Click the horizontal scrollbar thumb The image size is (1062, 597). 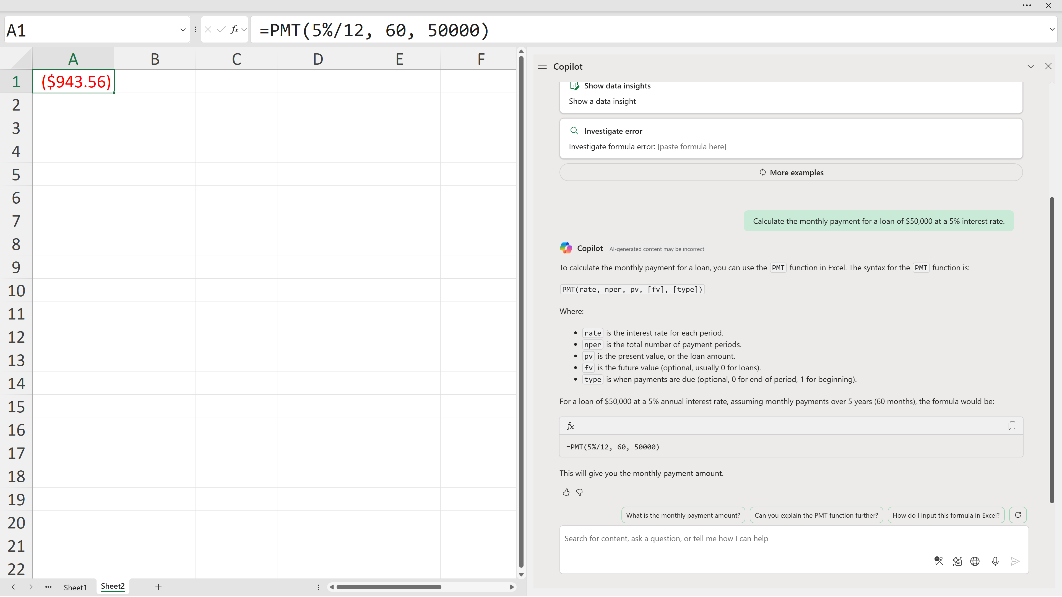tap(388, 587)
